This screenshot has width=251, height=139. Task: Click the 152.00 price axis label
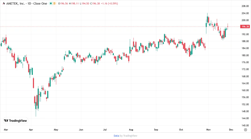[x=245, y=104]
